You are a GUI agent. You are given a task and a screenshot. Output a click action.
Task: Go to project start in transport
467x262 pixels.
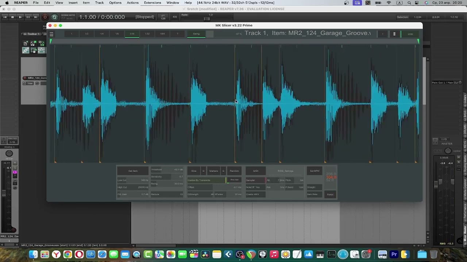click(5, 17)
